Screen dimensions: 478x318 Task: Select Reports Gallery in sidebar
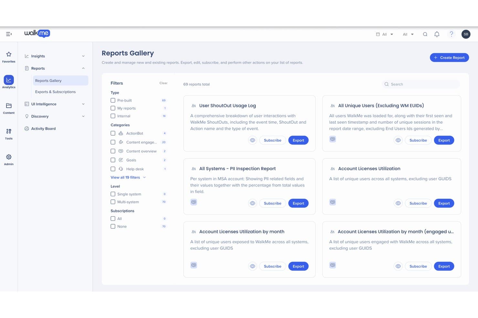60,81
